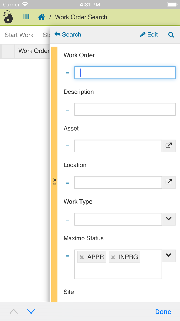180x321 pixels.
Task: Tap the Search link at the top
Action: click(71, 34)
